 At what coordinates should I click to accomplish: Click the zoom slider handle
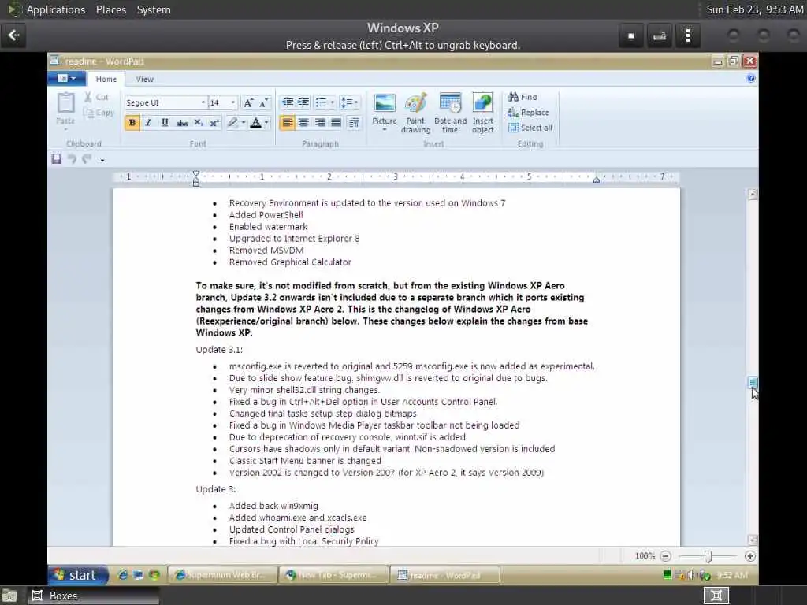tap(708, 556)
